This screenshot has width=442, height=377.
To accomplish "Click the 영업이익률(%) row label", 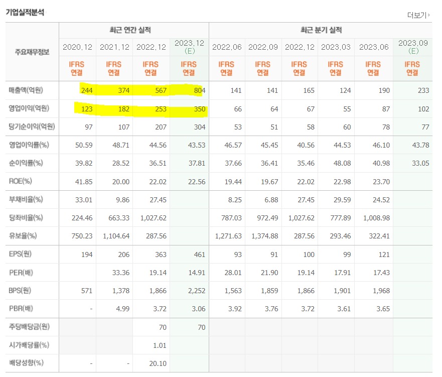I will coord(29,145).
